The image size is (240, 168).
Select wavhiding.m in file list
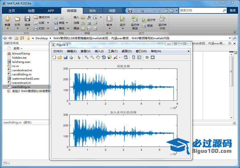point(26,87)
